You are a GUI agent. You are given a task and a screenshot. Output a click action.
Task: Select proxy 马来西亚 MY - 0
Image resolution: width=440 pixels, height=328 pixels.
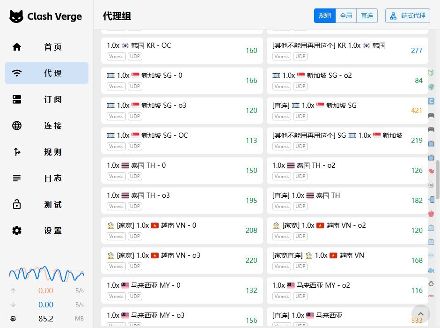pyautogui.click(x=182, y=291)
